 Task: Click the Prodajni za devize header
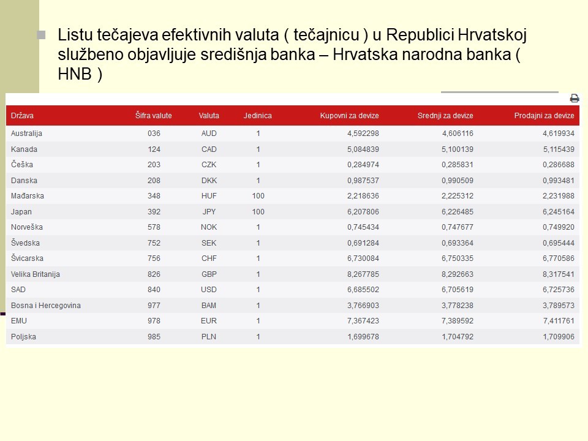tap(544, 116)
